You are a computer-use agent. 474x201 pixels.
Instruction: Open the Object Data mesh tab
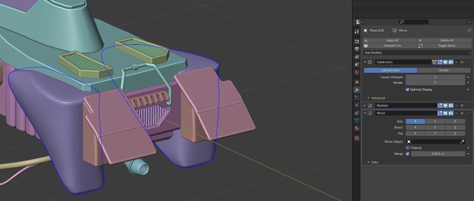click(357, 121)
